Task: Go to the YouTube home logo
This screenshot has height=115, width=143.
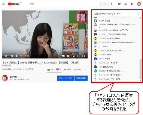Action: 14,4
